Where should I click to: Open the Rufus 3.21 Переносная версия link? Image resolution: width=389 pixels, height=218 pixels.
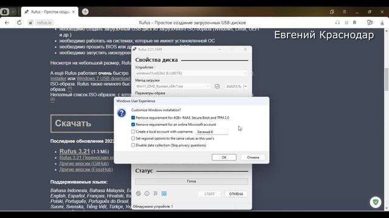click(86, 157)
